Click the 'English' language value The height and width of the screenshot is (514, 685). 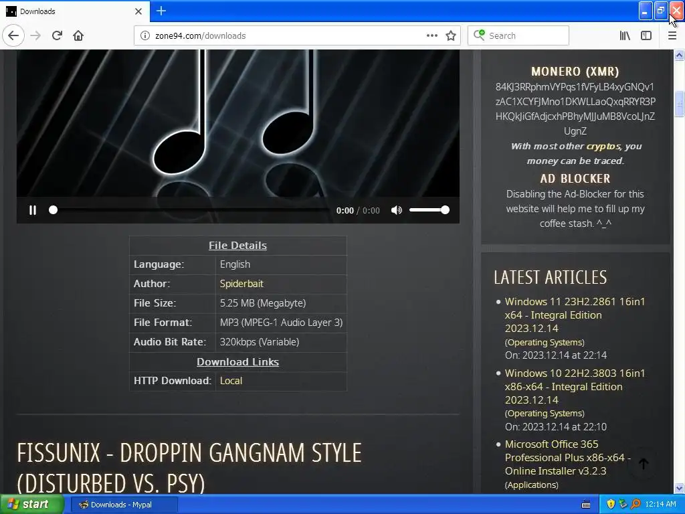(235, 264)
